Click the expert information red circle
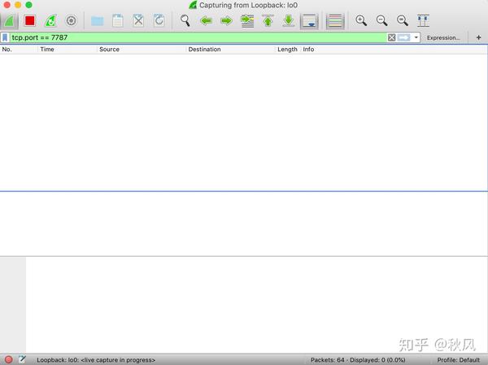 point(8,359)
